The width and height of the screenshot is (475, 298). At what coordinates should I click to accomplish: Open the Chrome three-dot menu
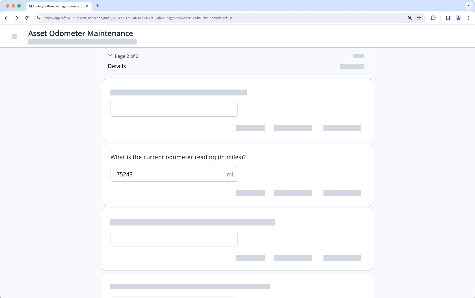(468, 18)
